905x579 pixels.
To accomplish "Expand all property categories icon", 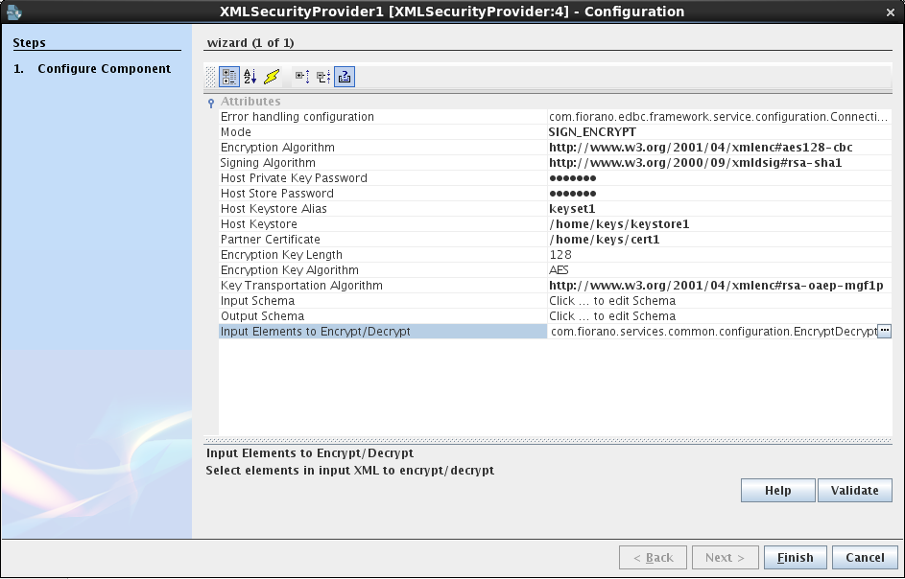I will click(302, 77).
